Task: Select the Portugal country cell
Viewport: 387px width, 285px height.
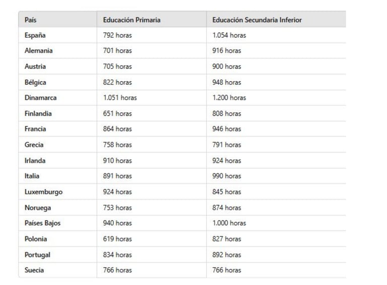Action: point(37,255)
